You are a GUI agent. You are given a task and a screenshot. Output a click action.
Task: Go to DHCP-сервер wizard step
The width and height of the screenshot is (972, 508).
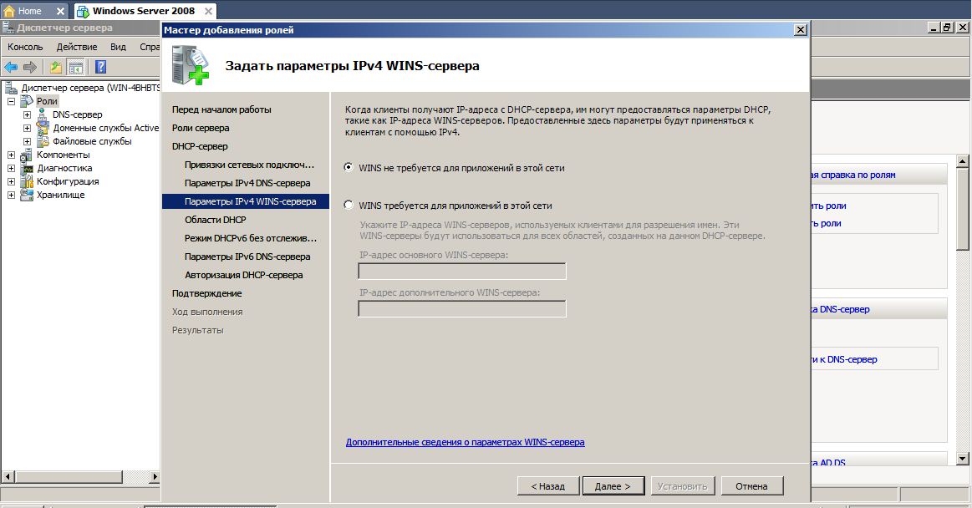click(200, 146)
